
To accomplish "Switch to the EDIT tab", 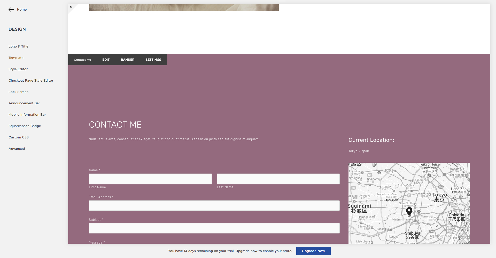I will tap(106, 60).
